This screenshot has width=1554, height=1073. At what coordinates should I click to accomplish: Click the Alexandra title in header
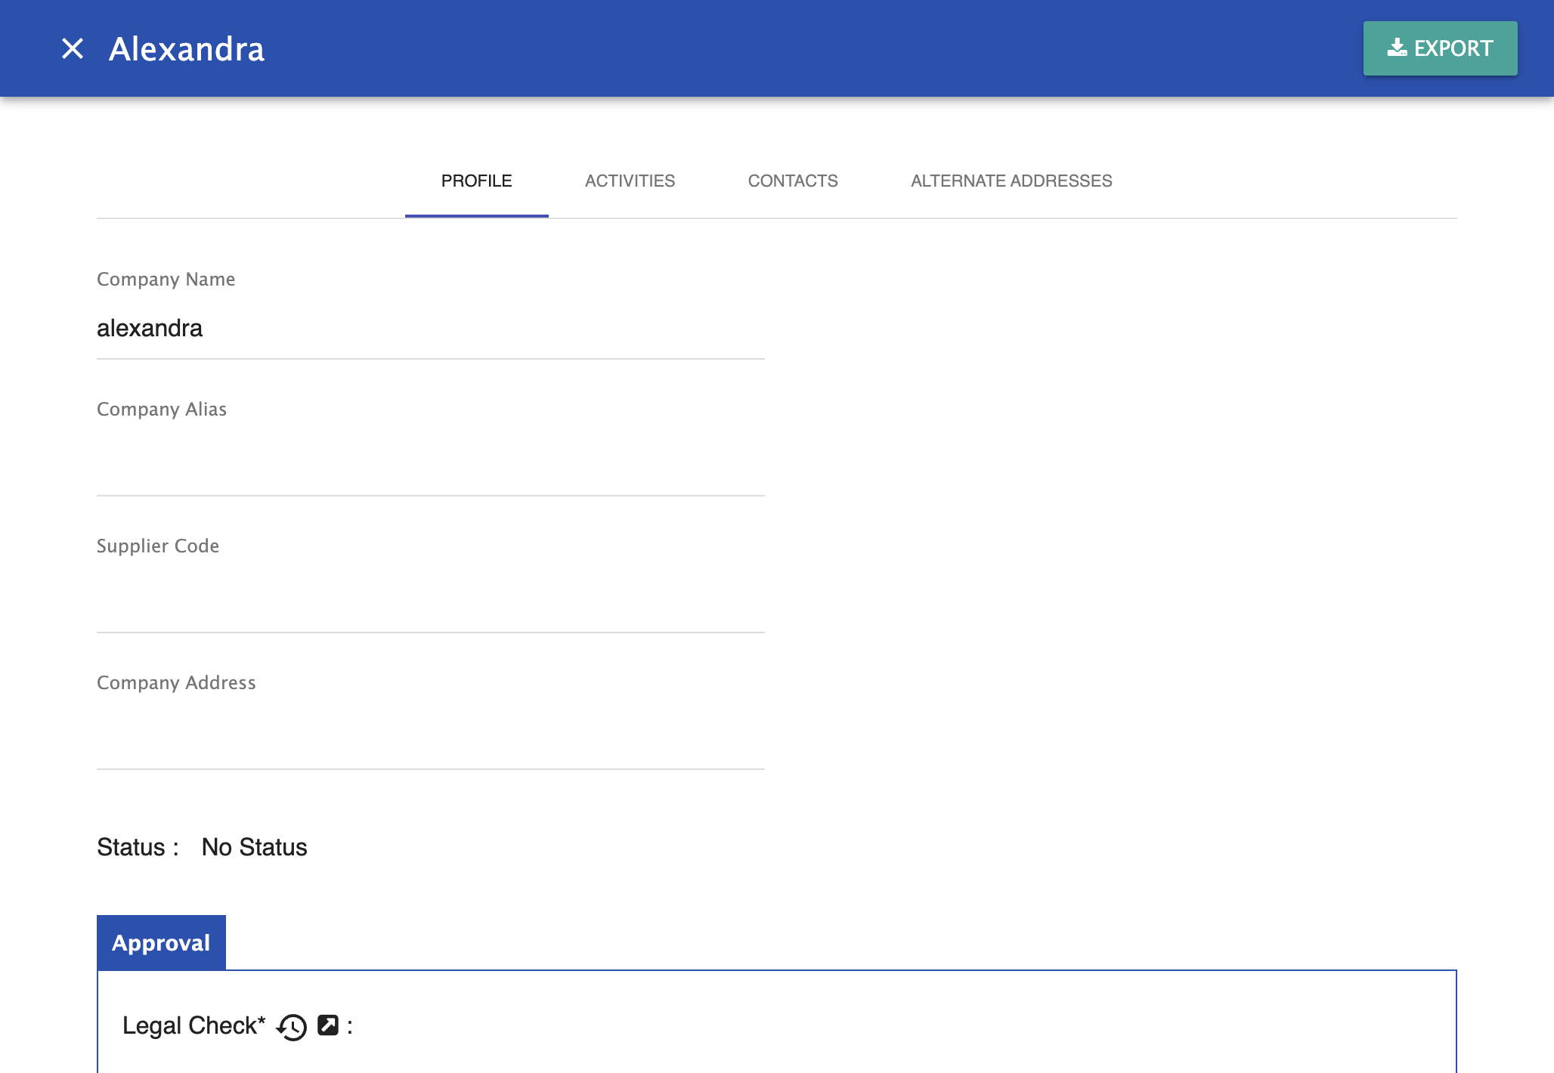[187, 49]
